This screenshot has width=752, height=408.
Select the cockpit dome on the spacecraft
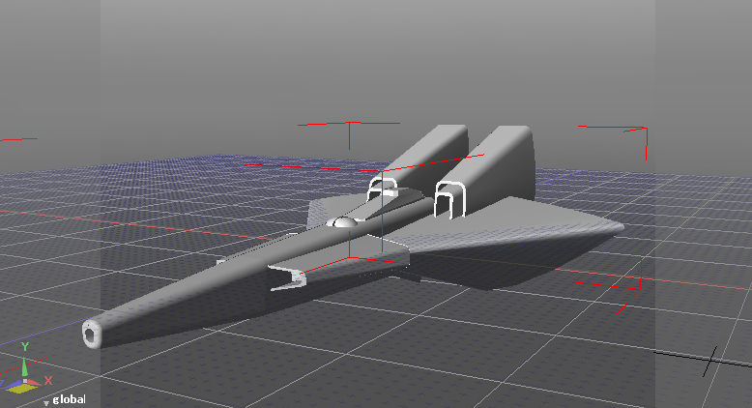[342, 222]
